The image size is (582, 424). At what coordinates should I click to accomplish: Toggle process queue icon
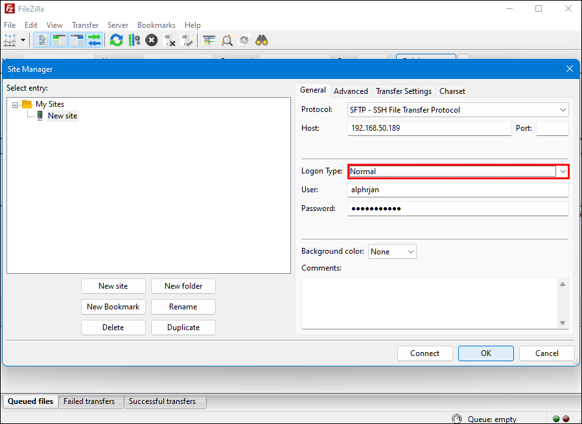point(134,40)
